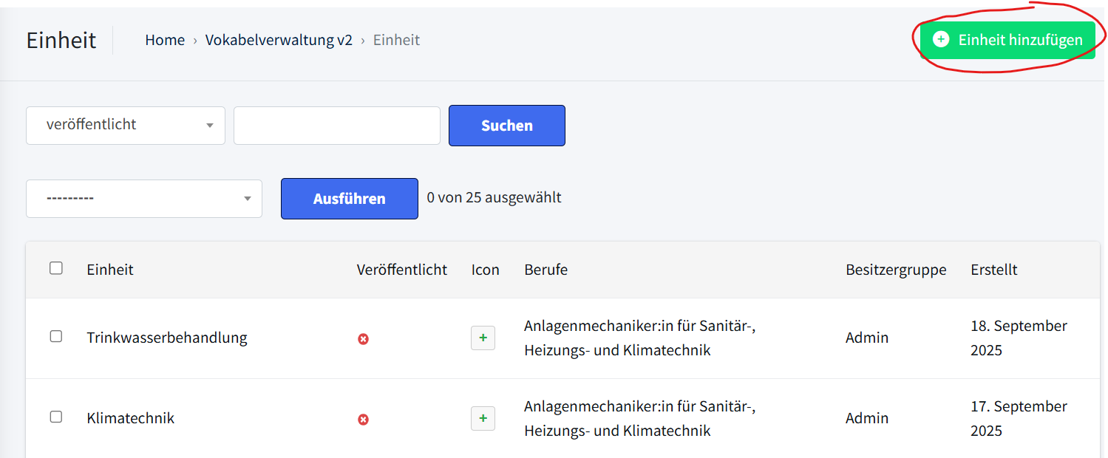Click green plus icon in Klimatechnik row
This screenshot has height=458, width=1108.
pos(483,419)
